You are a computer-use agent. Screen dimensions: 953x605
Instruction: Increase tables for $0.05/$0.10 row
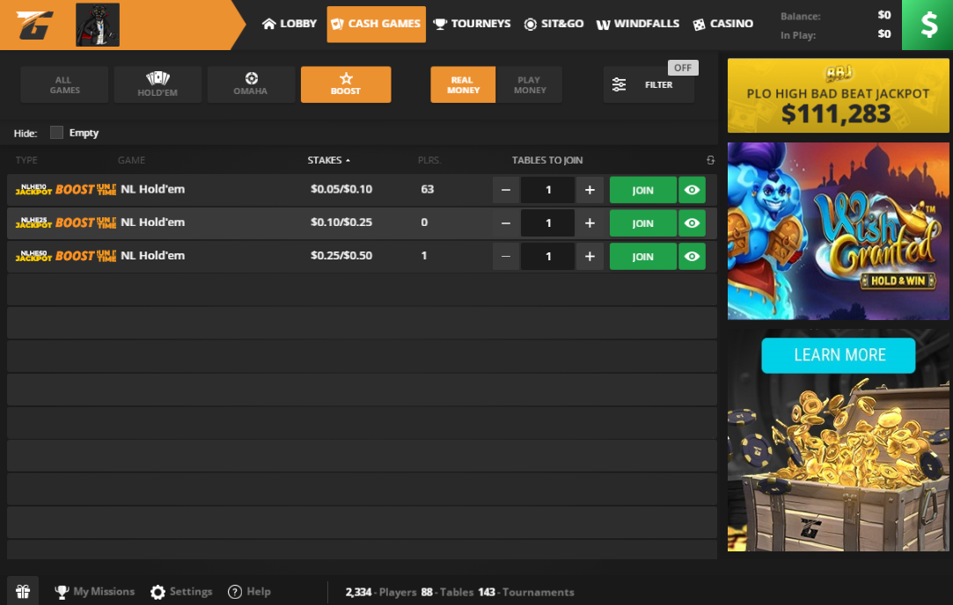pyautogui.click(x=590, y=190)
